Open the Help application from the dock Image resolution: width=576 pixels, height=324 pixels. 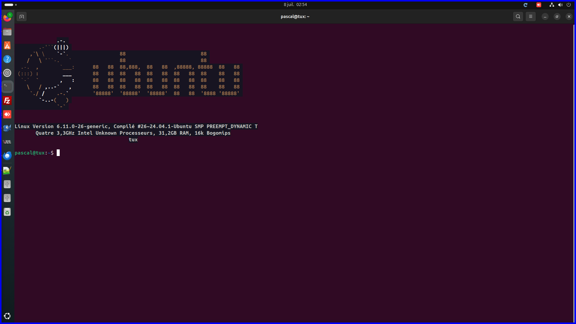pyautogui.click(x=7, y=59)
